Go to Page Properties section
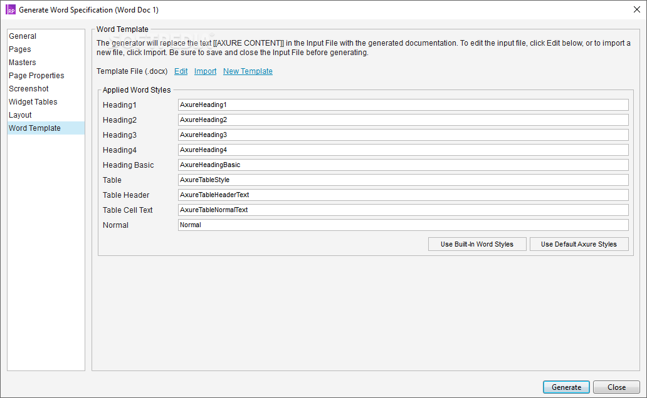The width and height of the screenshot is (647, 398). 46,76
